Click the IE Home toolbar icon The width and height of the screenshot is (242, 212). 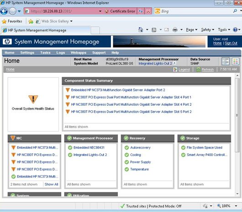click(141, 30)
